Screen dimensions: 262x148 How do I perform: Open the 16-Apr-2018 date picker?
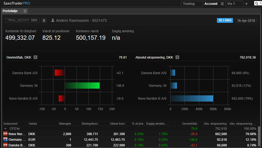[246, 20]
